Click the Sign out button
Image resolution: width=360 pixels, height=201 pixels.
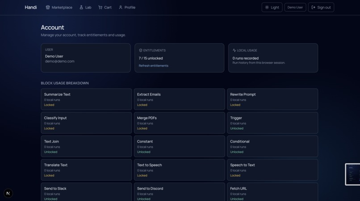[x=321, y=7]
